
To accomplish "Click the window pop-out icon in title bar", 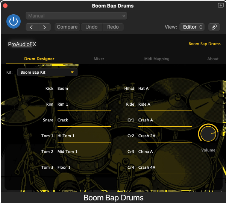I will click(x=220, y=5).
